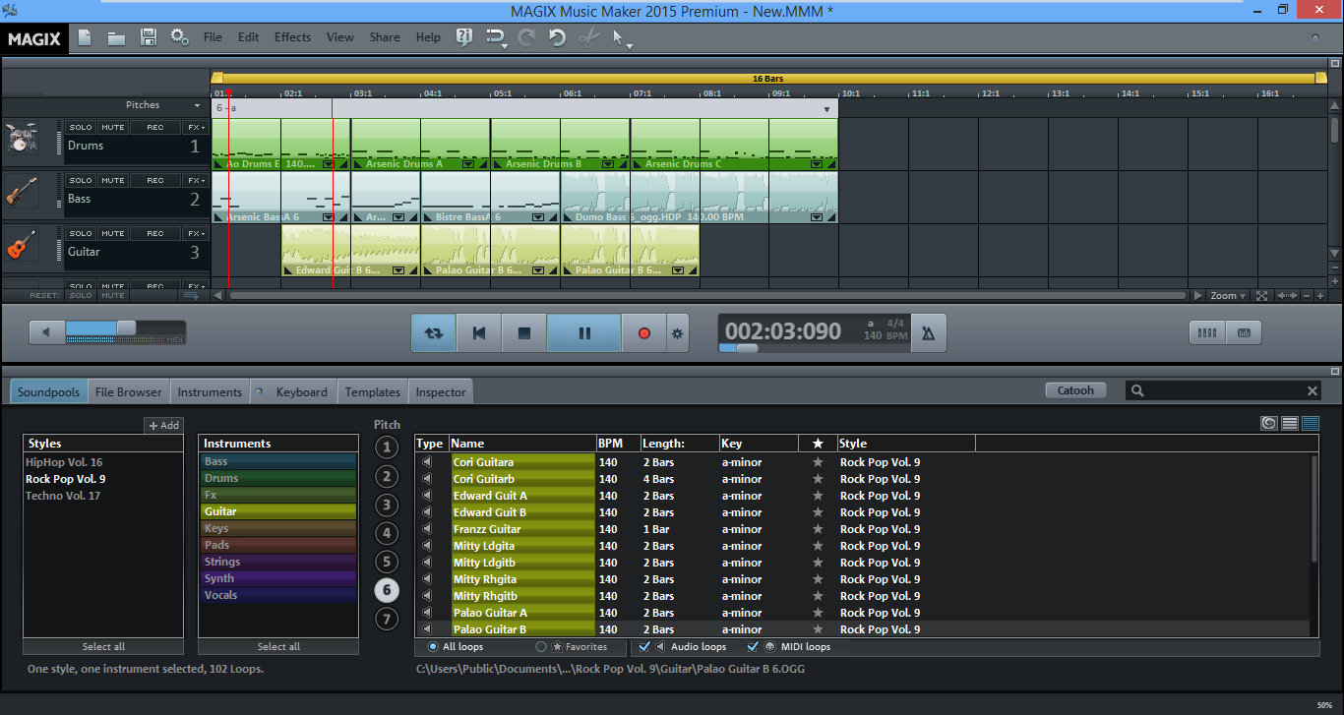Open the Arsenic Drums A clip menu arrow
This screenshot has height=715, width=1344.
(x=468, y=164)
